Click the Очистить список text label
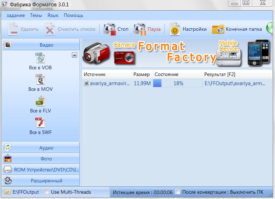 pos(77,29)
